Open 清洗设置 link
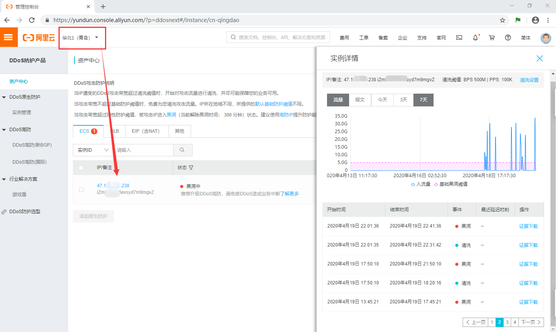556x332 pixels. click(529, 80)
